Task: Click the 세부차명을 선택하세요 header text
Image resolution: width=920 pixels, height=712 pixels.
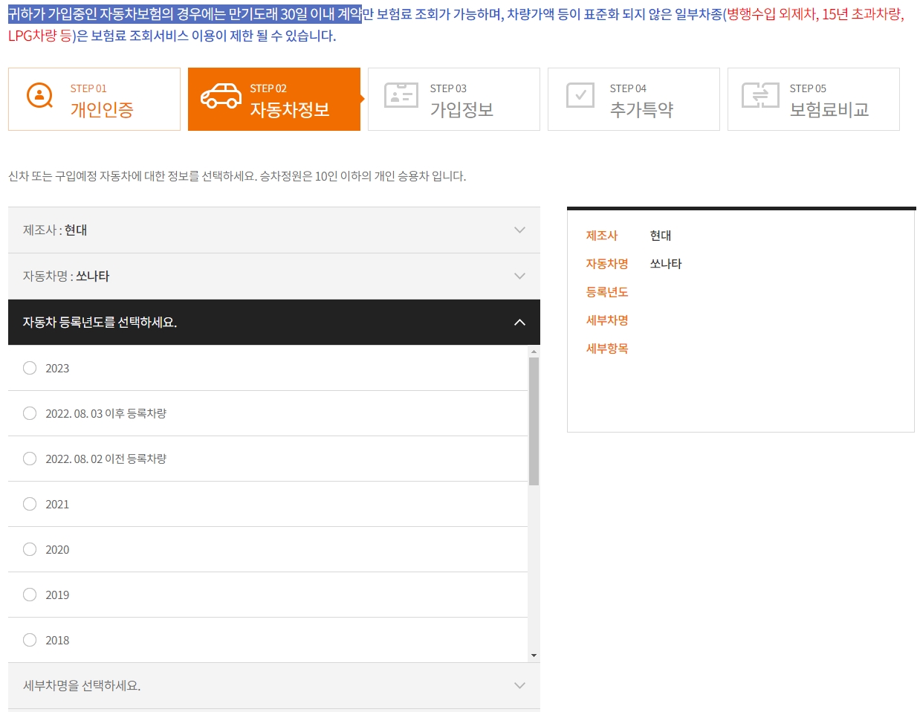Action: (x=82, y=686)
